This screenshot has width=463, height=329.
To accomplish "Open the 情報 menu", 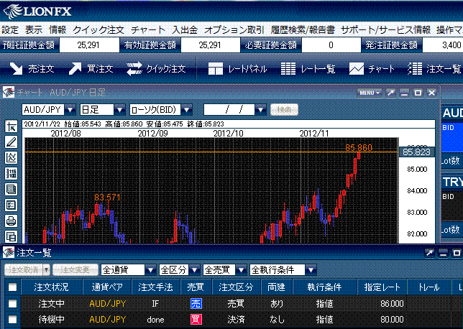I will click(58, 29).
